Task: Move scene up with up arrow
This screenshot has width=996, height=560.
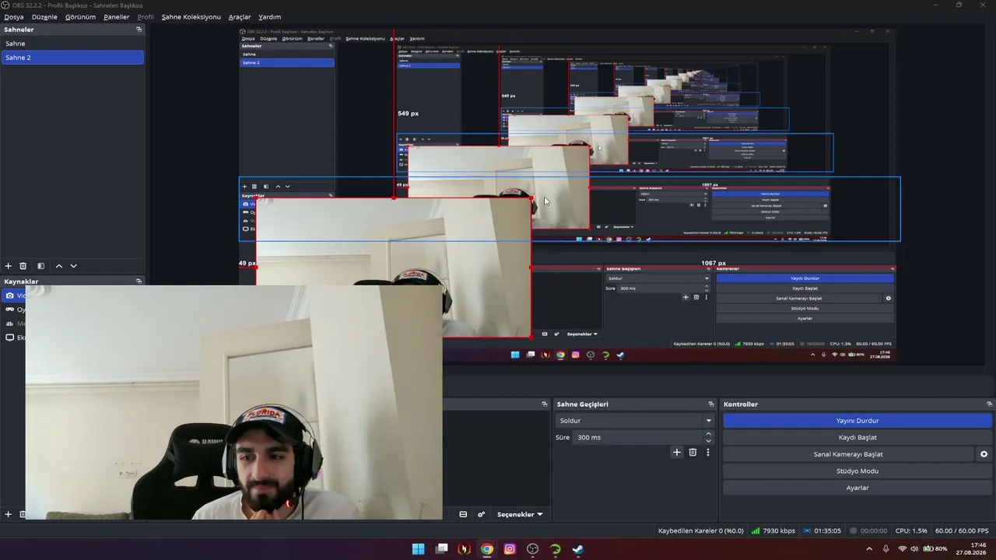Action: [59, 266]
